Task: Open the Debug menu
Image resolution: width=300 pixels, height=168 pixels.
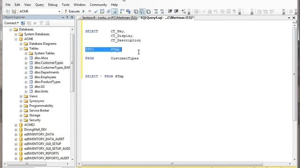Action: 52,5
